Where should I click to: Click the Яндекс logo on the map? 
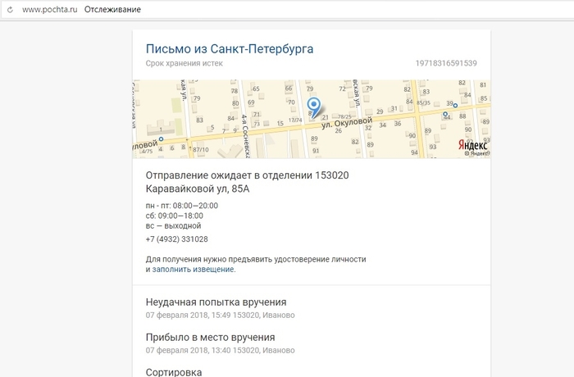click(471, 144)
